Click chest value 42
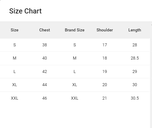 click(x=44, y=71)
